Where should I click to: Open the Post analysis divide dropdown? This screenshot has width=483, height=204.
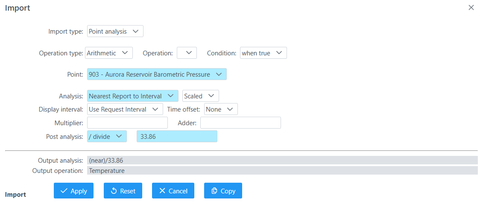(x=107, y=136)
